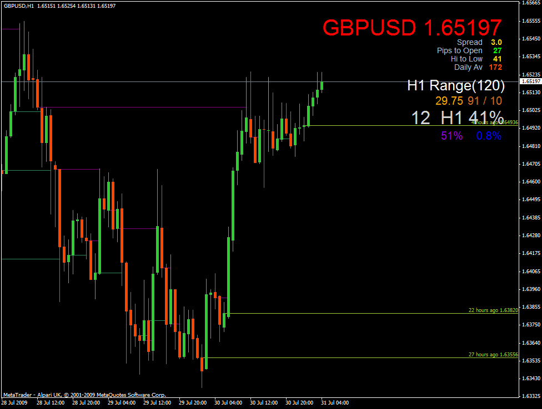Click the 12 H1 41% indicator text
Image resolution: width=542 pixels, height=409 pixels.
pos(458,117)
